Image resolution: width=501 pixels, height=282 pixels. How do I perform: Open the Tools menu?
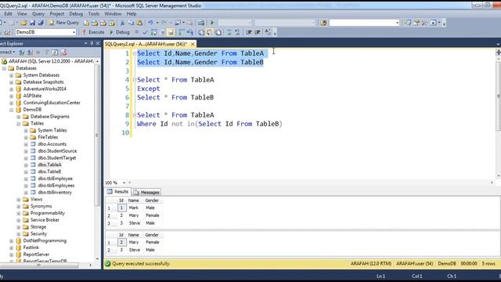coord(94,14)
